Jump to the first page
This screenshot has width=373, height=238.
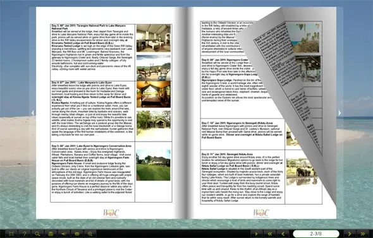(x=270, y=234)
